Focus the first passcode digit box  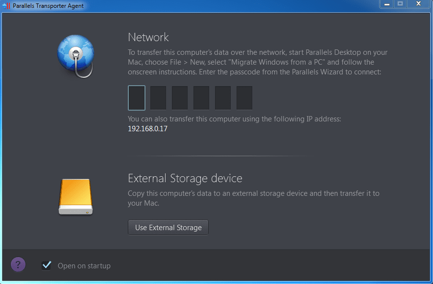click(x=137, y=98)
